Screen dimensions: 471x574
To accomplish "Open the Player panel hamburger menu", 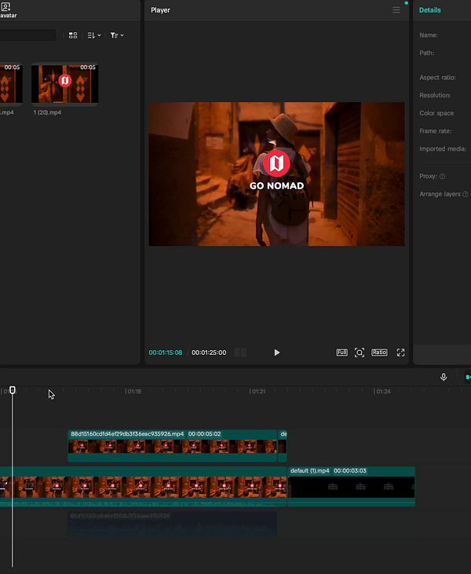I will pyautogui.click(x=396, y=10).
